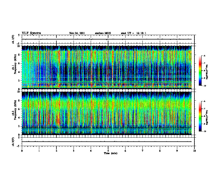Screen dimensions: 219x169
Task: Select the ch.1 'Frequency (kHz)' axis label
Action: 15,64
